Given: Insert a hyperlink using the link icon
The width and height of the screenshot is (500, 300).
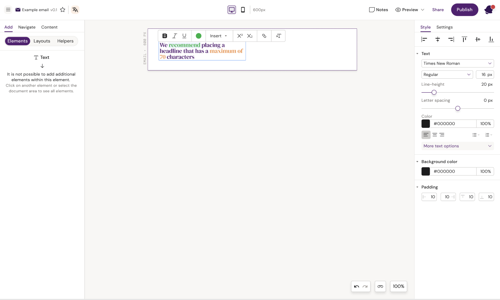Looking at the screenshot, I should [x=264, y=35].
